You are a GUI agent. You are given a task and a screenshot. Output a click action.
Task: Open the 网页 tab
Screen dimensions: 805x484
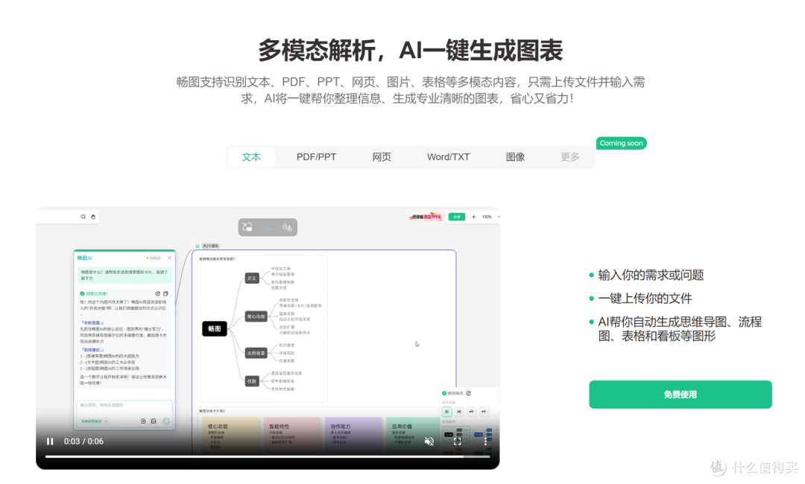382,157
